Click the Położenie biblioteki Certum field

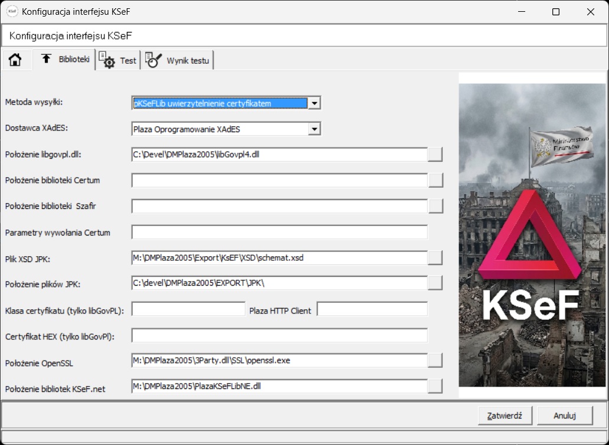(x=280, y=180)
